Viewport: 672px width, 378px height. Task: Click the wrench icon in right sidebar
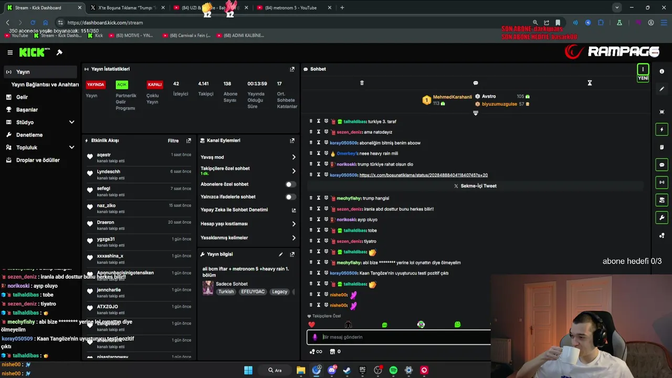(662, 218)
